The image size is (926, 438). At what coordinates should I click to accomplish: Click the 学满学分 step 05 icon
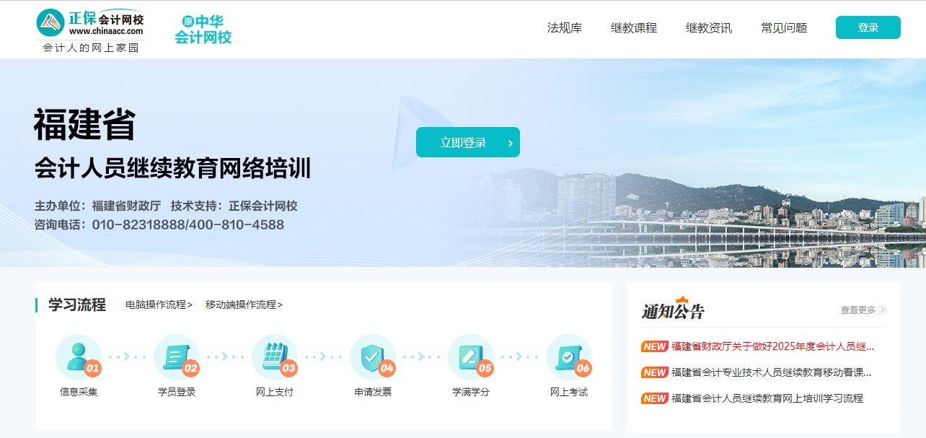tap(471, 357)
